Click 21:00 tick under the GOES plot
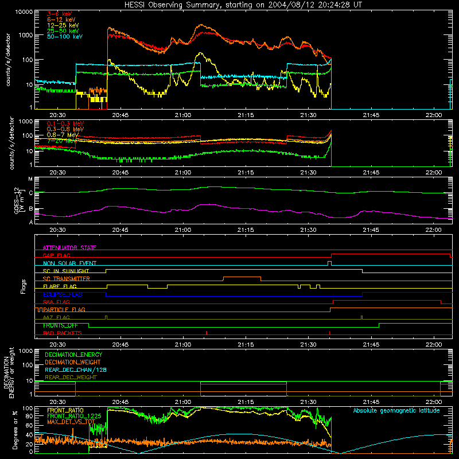The width and height of the screenshot is (459, 459). (183, 230)
